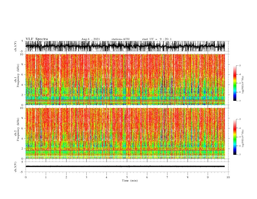The image size is (257, 199).
Task: Click the "4" frequency tick of ch.2 spectrogram
Action: tap(23, 139)
